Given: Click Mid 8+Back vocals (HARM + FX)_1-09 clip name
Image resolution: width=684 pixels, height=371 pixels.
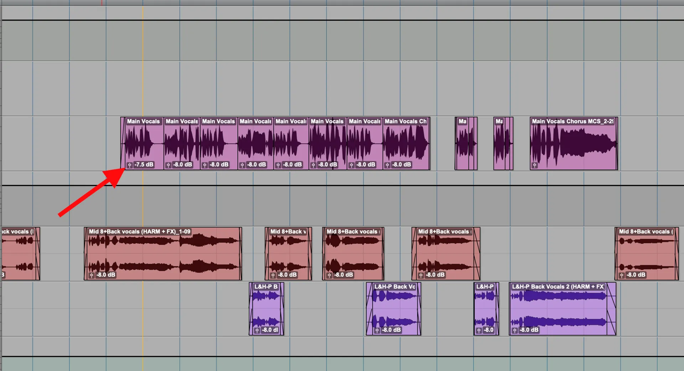Looking at the screenshot, I should click(140, 232).
